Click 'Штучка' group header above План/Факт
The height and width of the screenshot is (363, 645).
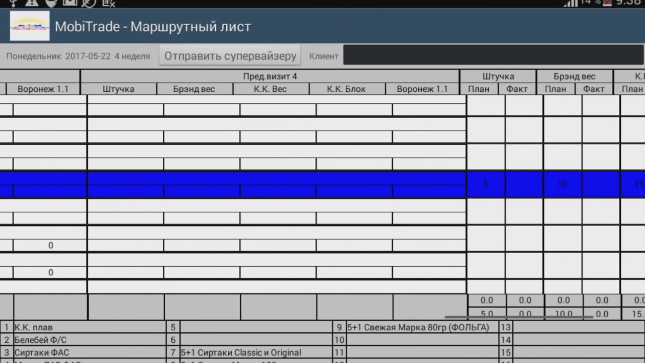(x=498, y=76)
